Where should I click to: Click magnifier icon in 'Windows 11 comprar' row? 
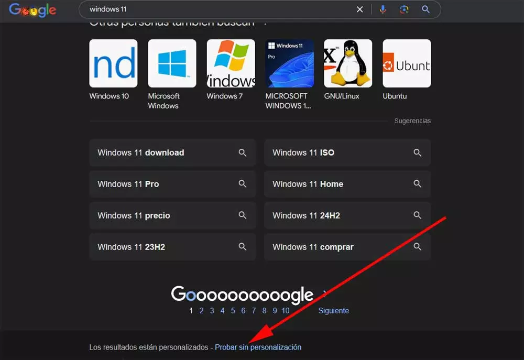click(418, 247)
